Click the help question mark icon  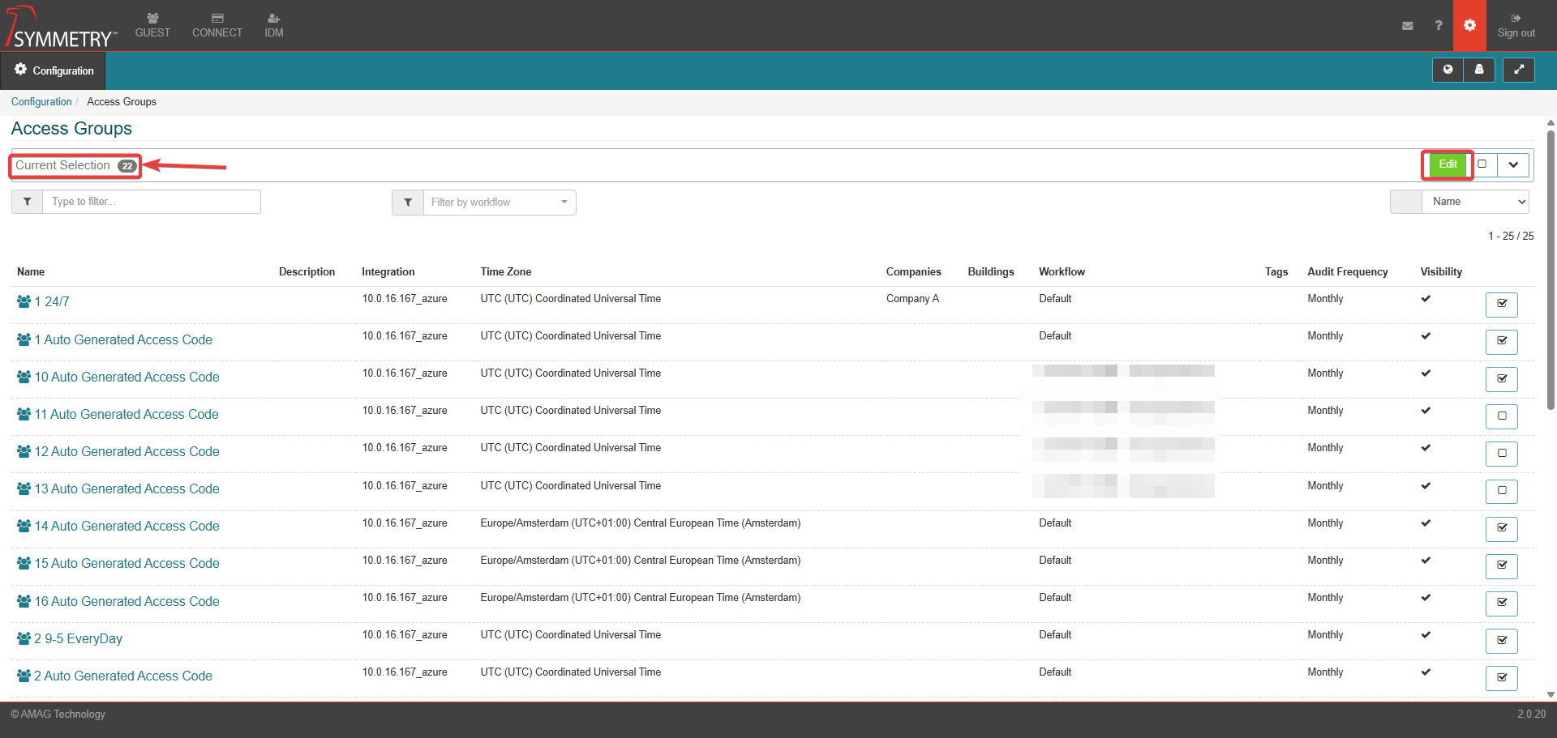(1438, 26)
